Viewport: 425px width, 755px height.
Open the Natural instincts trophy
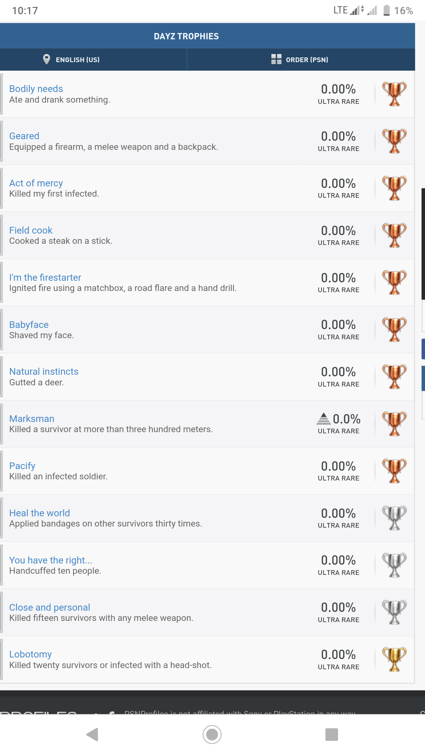44,372
